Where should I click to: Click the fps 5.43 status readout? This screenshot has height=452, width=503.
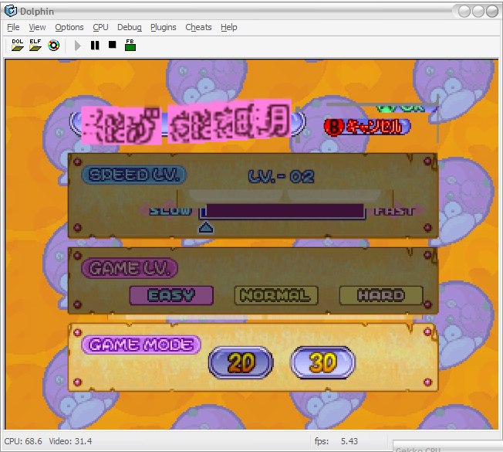coord(336,441)
